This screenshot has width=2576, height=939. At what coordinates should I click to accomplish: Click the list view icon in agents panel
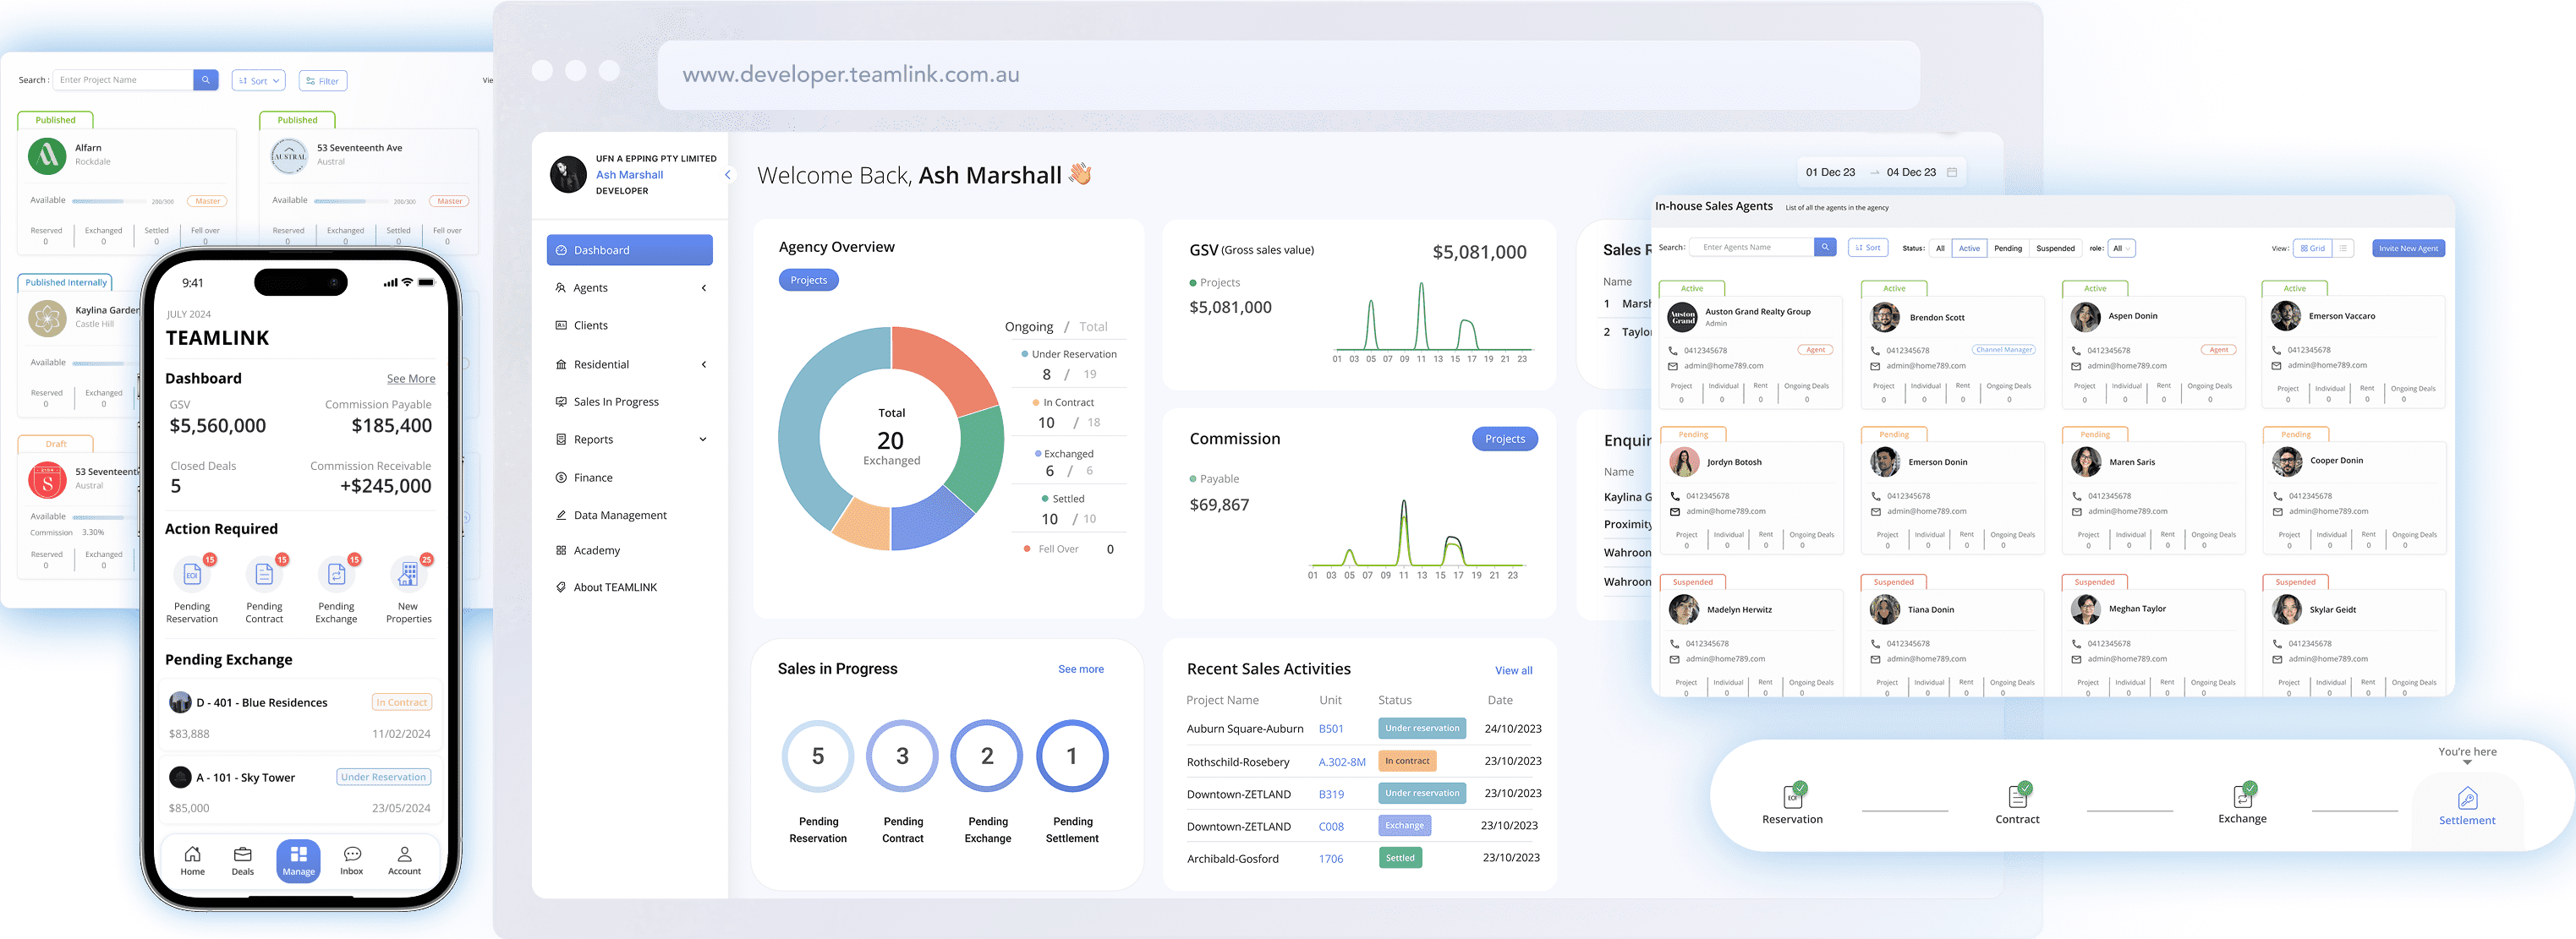click(2343, 248)
